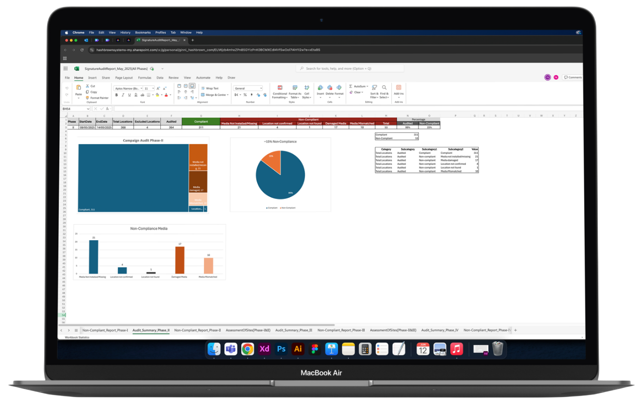Image resolution: width=643 pixels, height=407 pixels.
Task: Expand the Merge & Centre dropdown arrow
Action: [x=228, y=95]
